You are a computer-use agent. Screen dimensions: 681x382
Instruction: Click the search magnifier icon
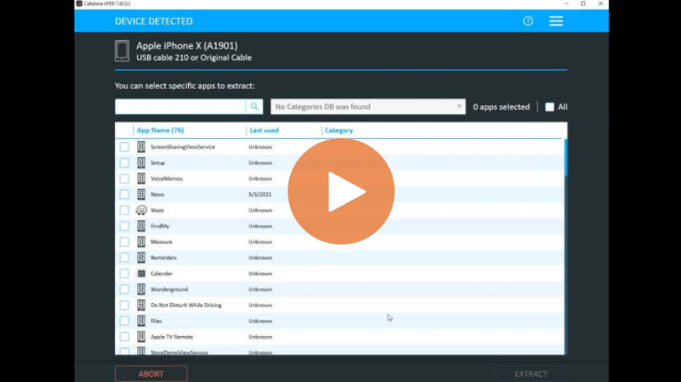[254, 106]
